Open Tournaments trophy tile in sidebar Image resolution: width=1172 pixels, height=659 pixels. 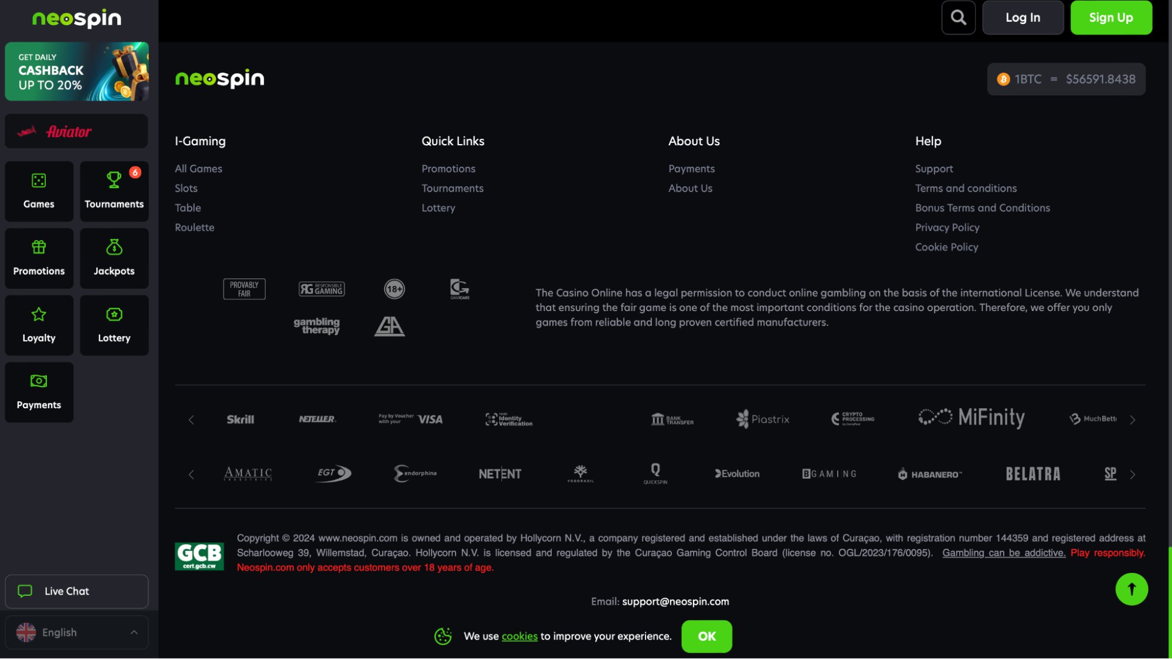pos(114,192)
